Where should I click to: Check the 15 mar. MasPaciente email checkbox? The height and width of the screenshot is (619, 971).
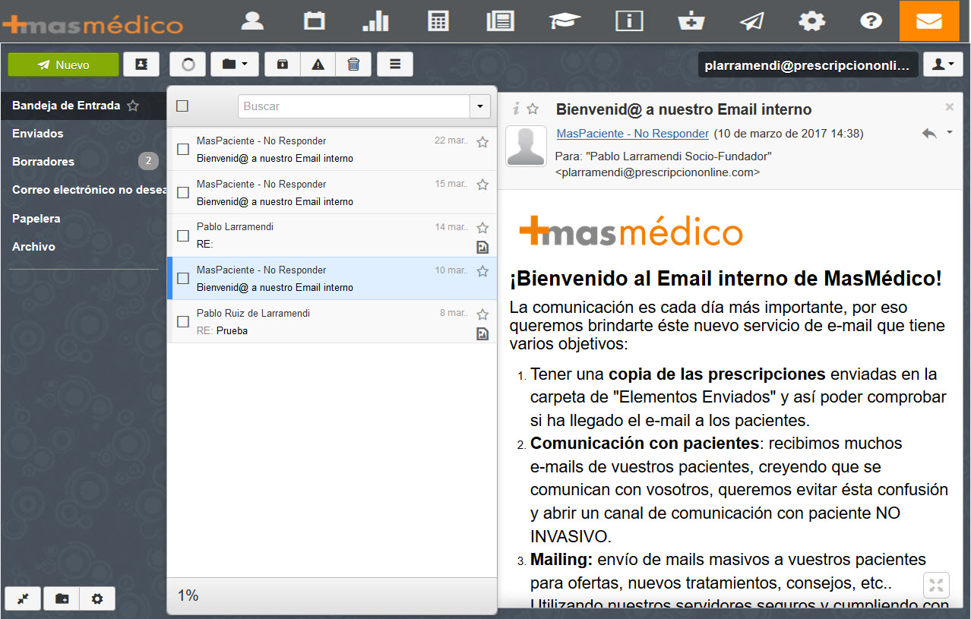coord(183,193)
